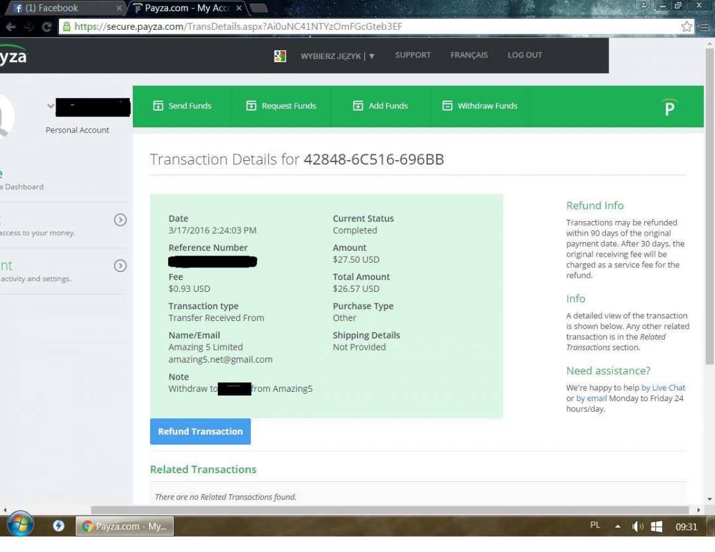This screenshot has width=715, height=552.
Task: Click the Payza P logo in green bar
Action: click(x=669, y=107)
